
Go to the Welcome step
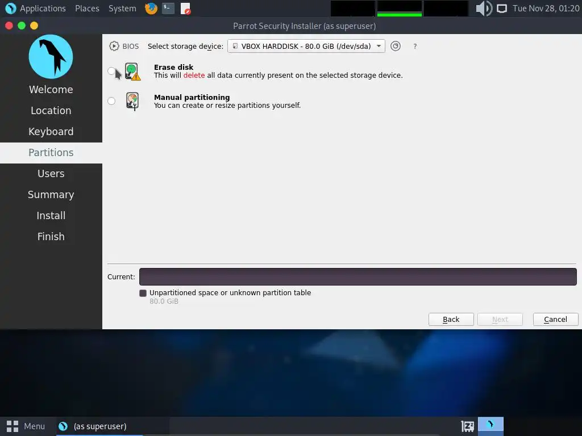click(x=51, y=89)
